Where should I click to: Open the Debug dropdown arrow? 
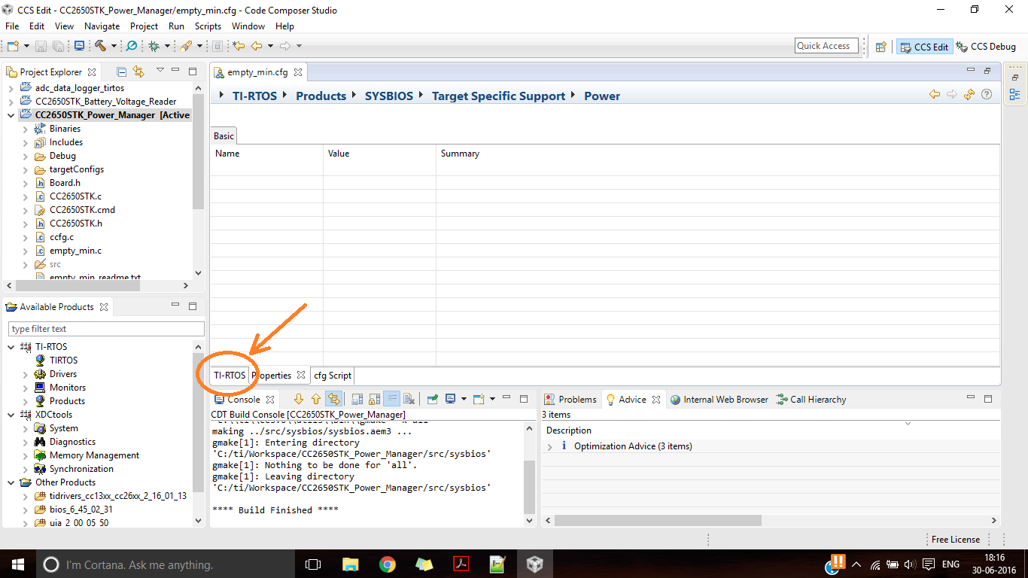coord(167,47)
